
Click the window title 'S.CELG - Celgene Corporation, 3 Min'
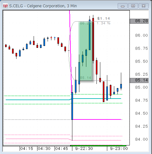coord(43,6)
